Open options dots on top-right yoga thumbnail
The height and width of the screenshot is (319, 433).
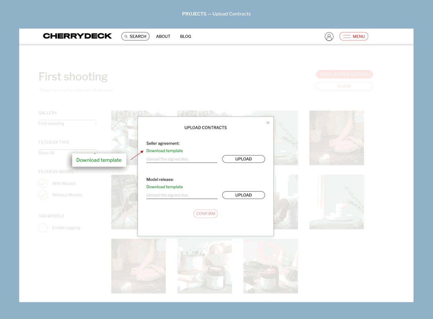(356, 161)
